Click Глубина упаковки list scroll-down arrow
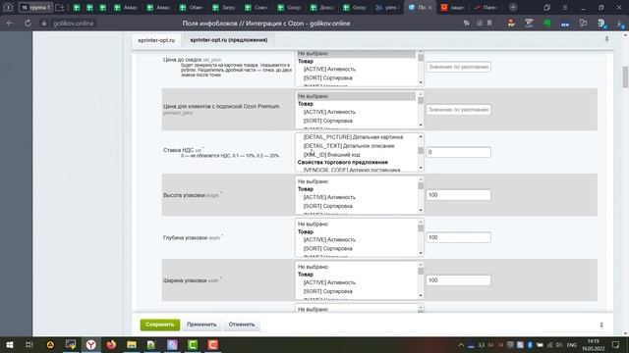The width and height of the screenshot is (629, 353). pyautogui.click(x=421, y=253)
